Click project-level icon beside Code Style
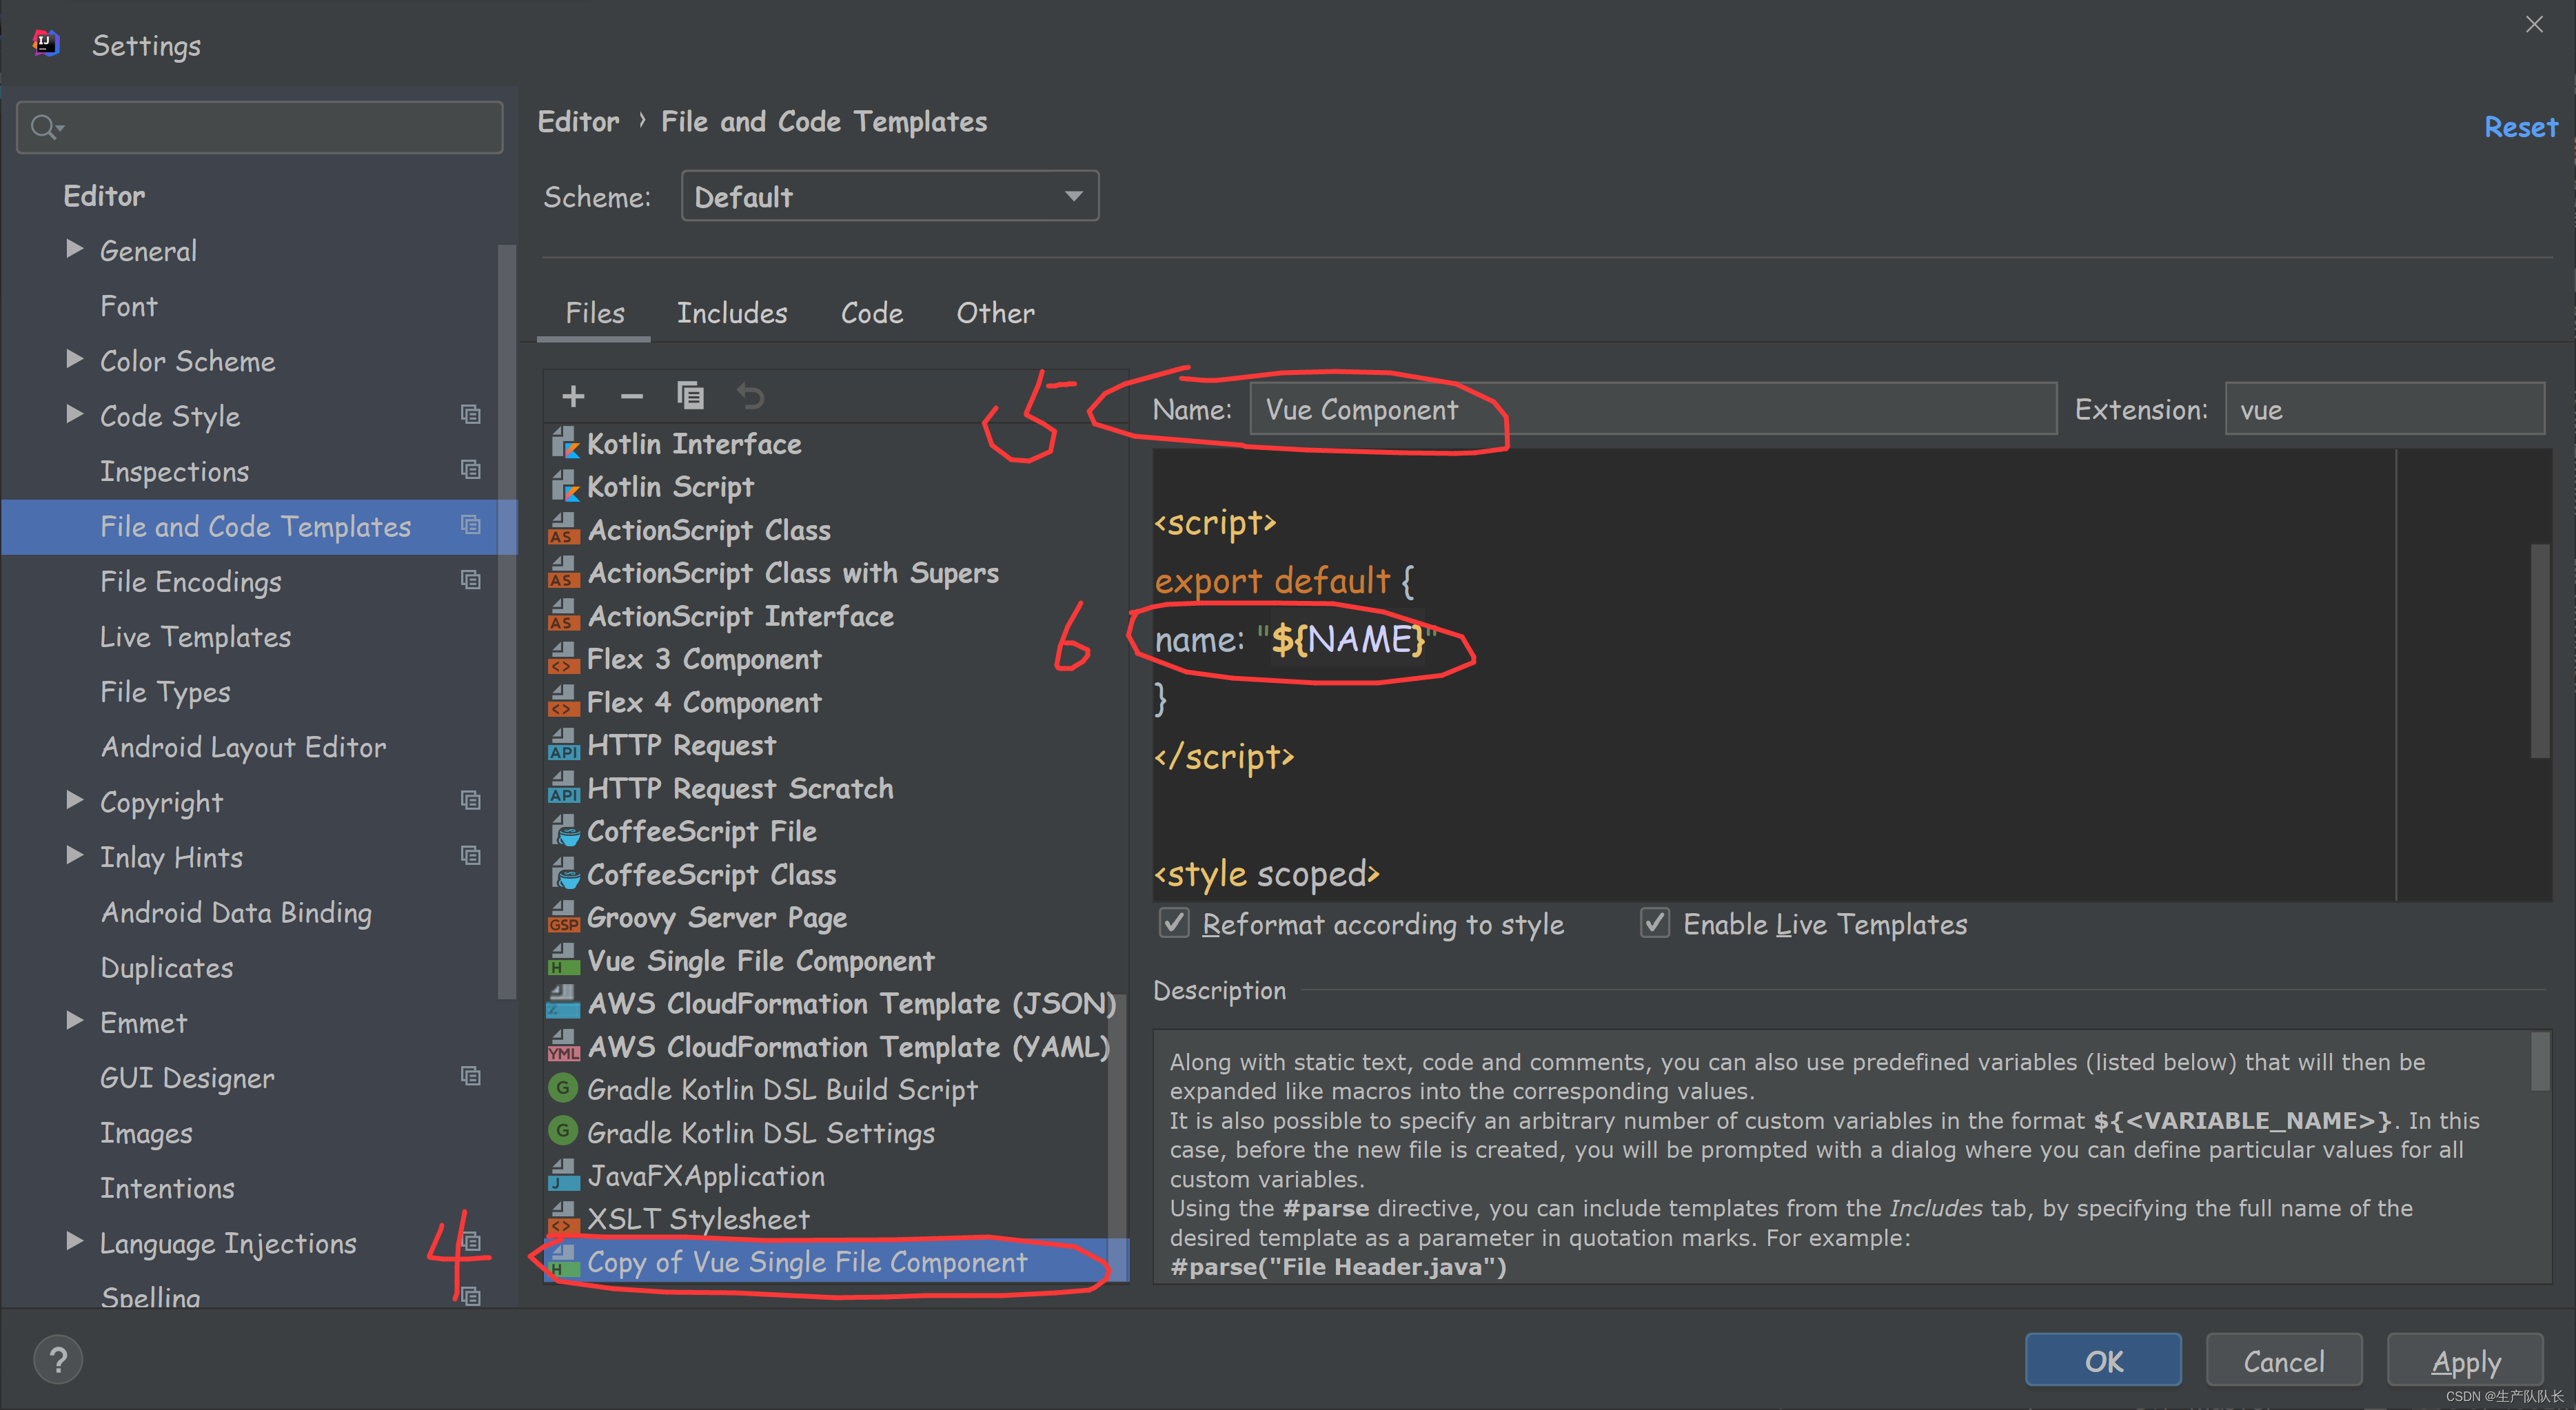The image size is (2576, 1410). 470,415
